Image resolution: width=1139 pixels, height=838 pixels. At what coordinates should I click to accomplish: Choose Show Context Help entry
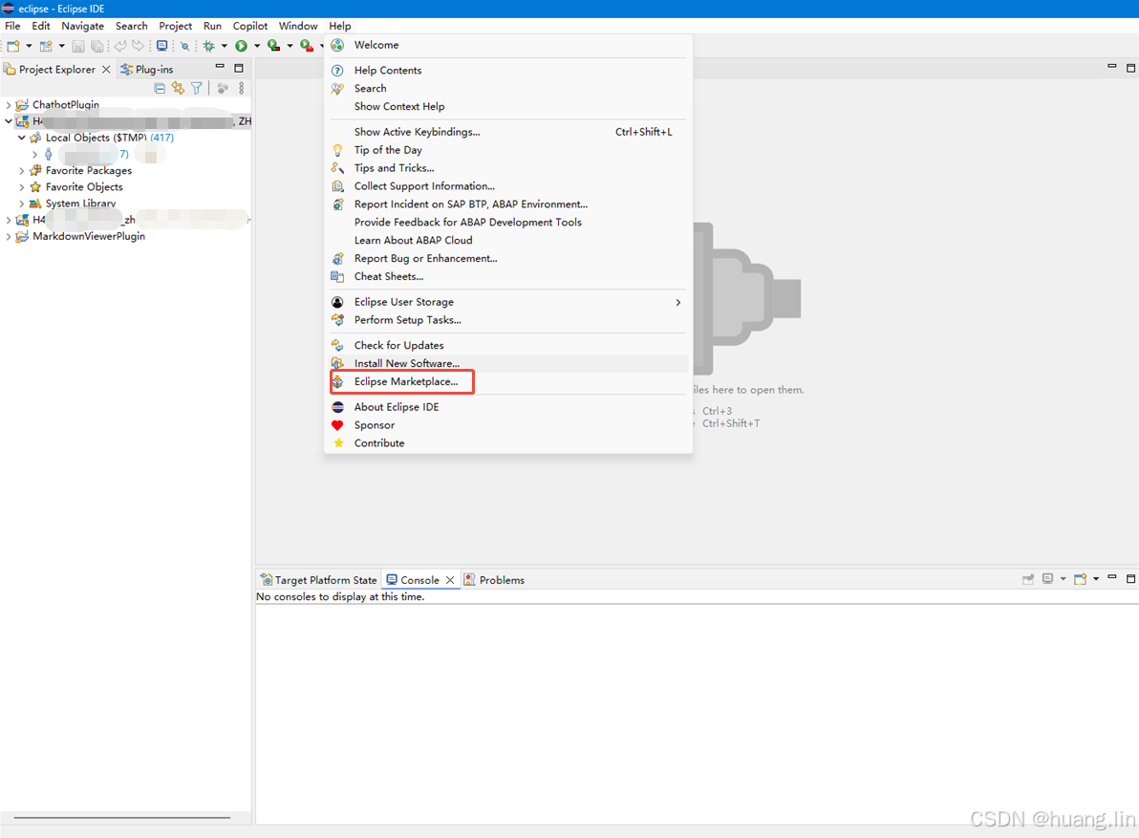[507, 106]
